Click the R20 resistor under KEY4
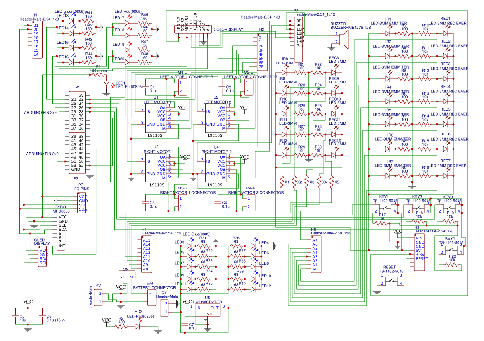This screenshot has height=341, width=484. coord(452,265)
